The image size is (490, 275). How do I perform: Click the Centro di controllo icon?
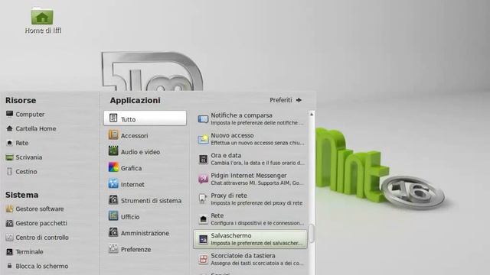tap(9, 238)
